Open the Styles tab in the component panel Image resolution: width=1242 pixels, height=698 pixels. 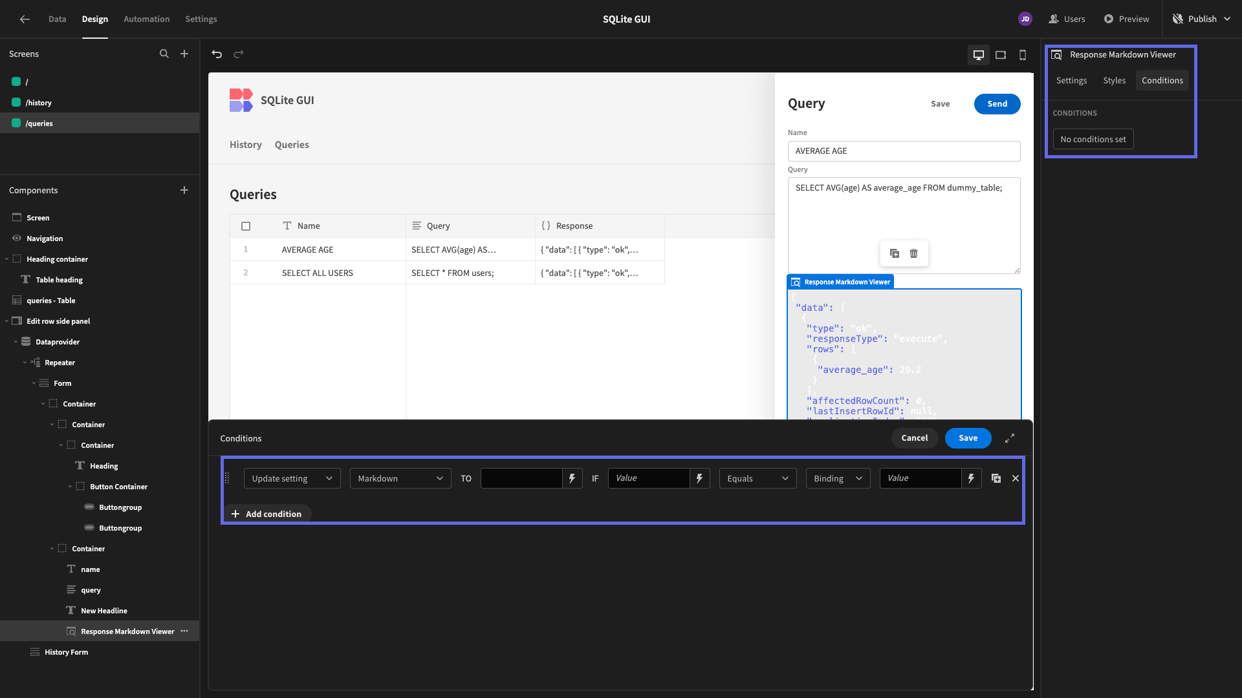point(1115,80)
